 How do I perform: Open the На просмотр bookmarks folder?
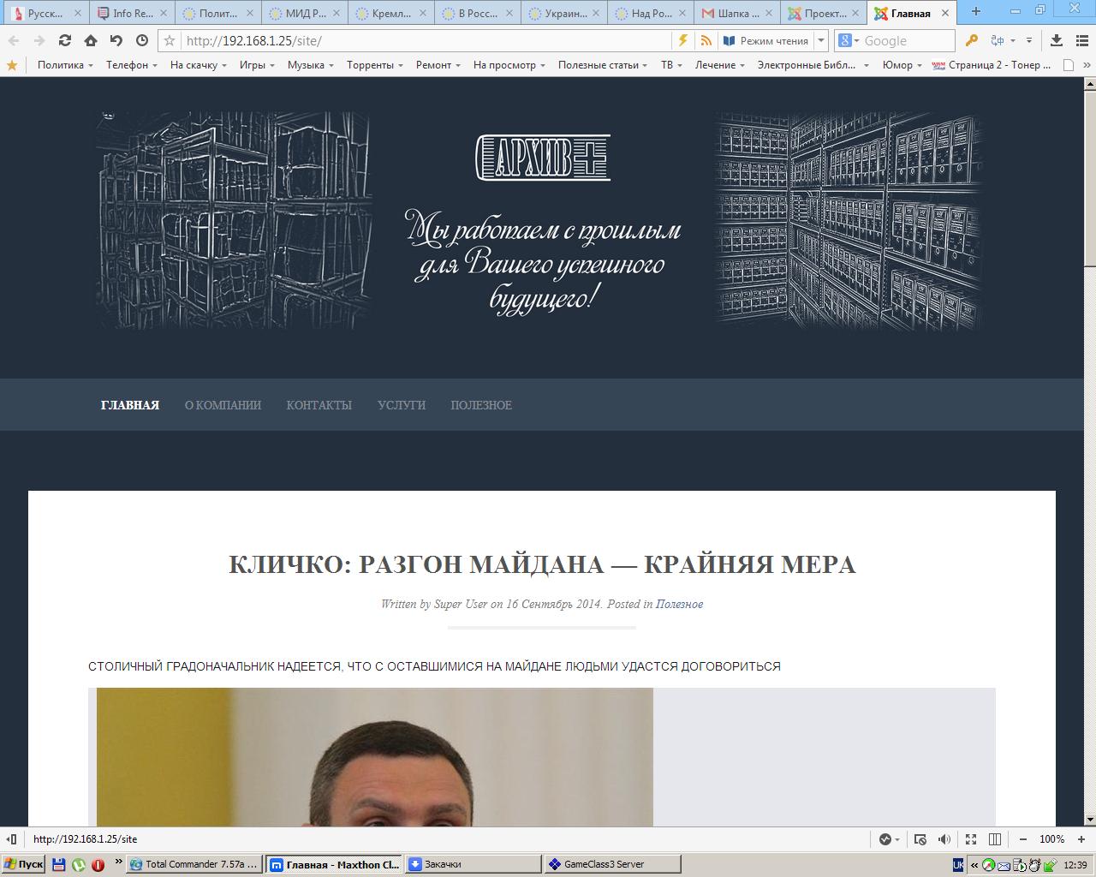(509, 65)
